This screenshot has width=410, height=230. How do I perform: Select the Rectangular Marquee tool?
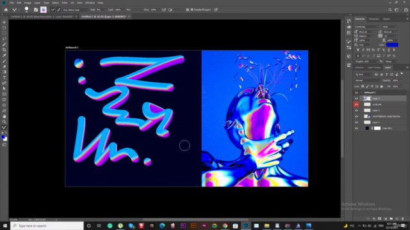(x=4, y=33)
